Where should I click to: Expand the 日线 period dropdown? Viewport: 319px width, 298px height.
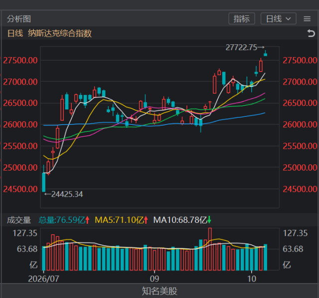pos(278,19)
